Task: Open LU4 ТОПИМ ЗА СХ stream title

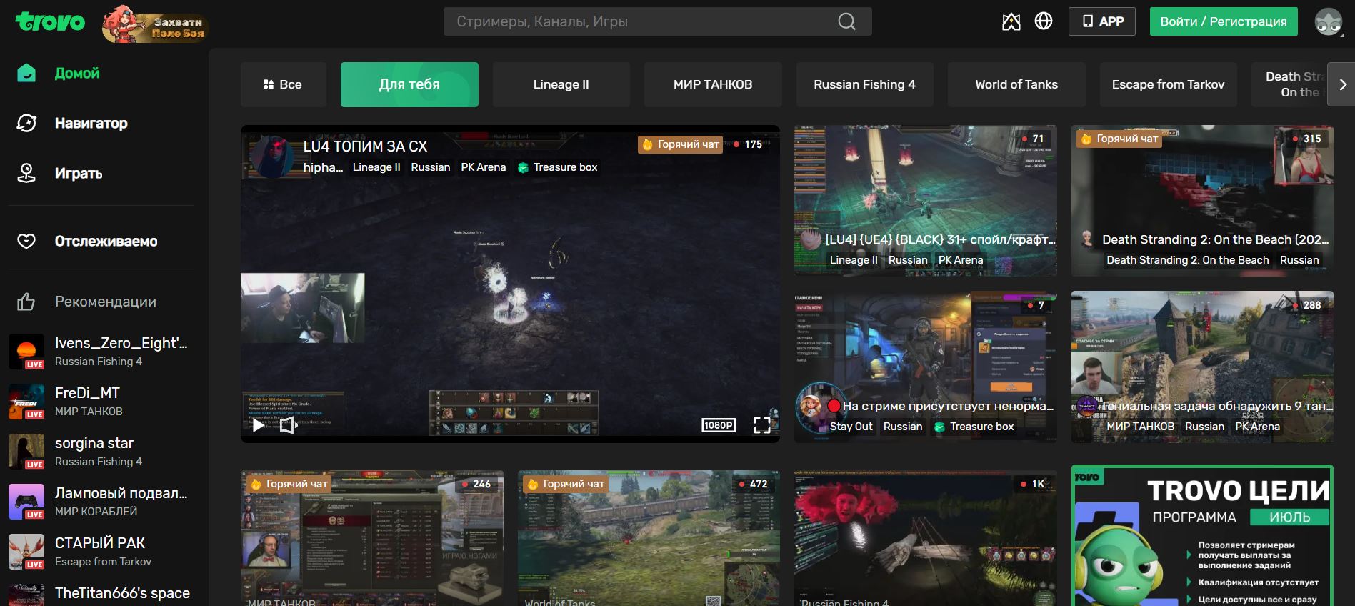Action: [365, 146]
